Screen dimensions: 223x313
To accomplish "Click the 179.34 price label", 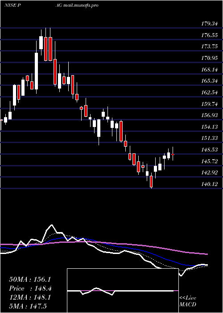I will [209, 24].
